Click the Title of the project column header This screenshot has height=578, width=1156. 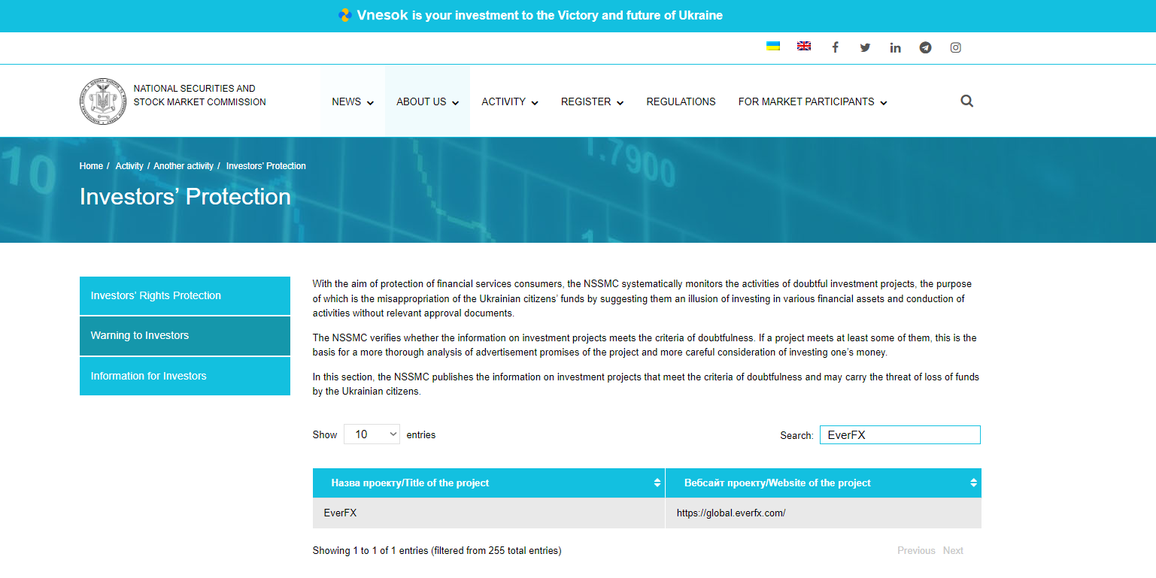tap(489, 483)
